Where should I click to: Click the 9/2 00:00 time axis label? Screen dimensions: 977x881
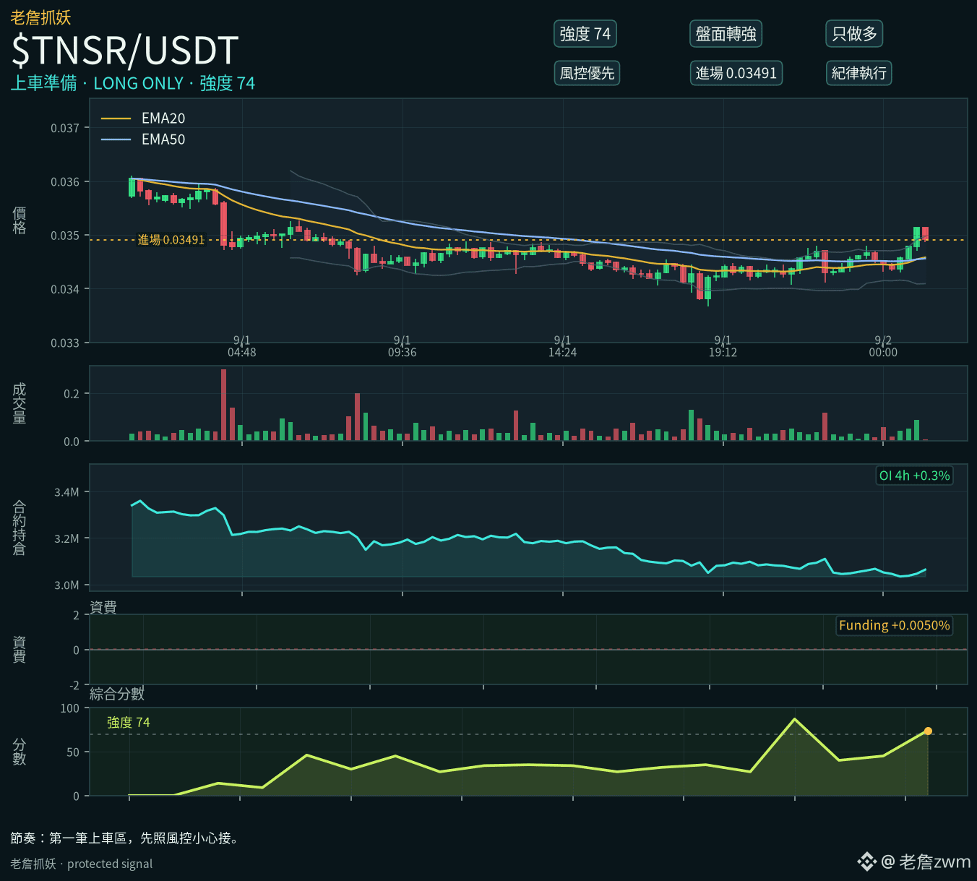pos(883,346)
